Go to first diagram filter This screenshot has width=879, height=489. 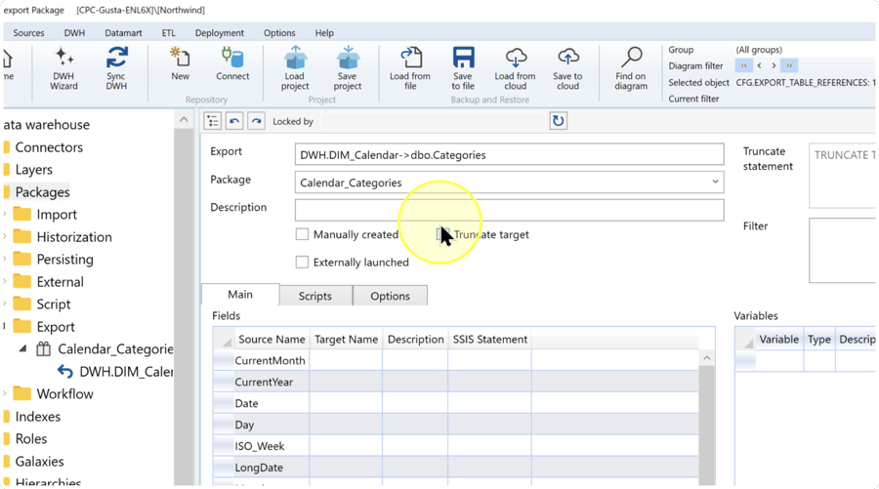coord(744,65)
